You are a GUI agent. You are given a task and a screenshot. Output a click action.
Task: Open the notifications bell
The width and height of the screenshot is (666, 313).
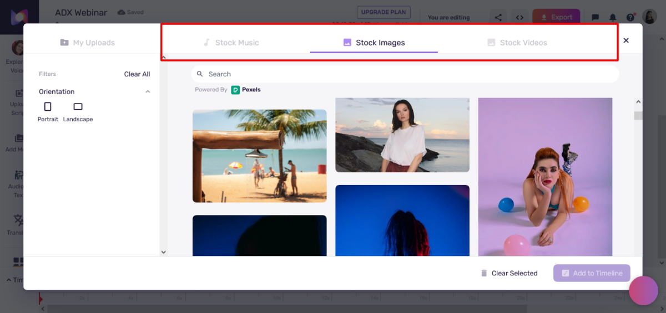pyautogui.click(x=613, y=17)
